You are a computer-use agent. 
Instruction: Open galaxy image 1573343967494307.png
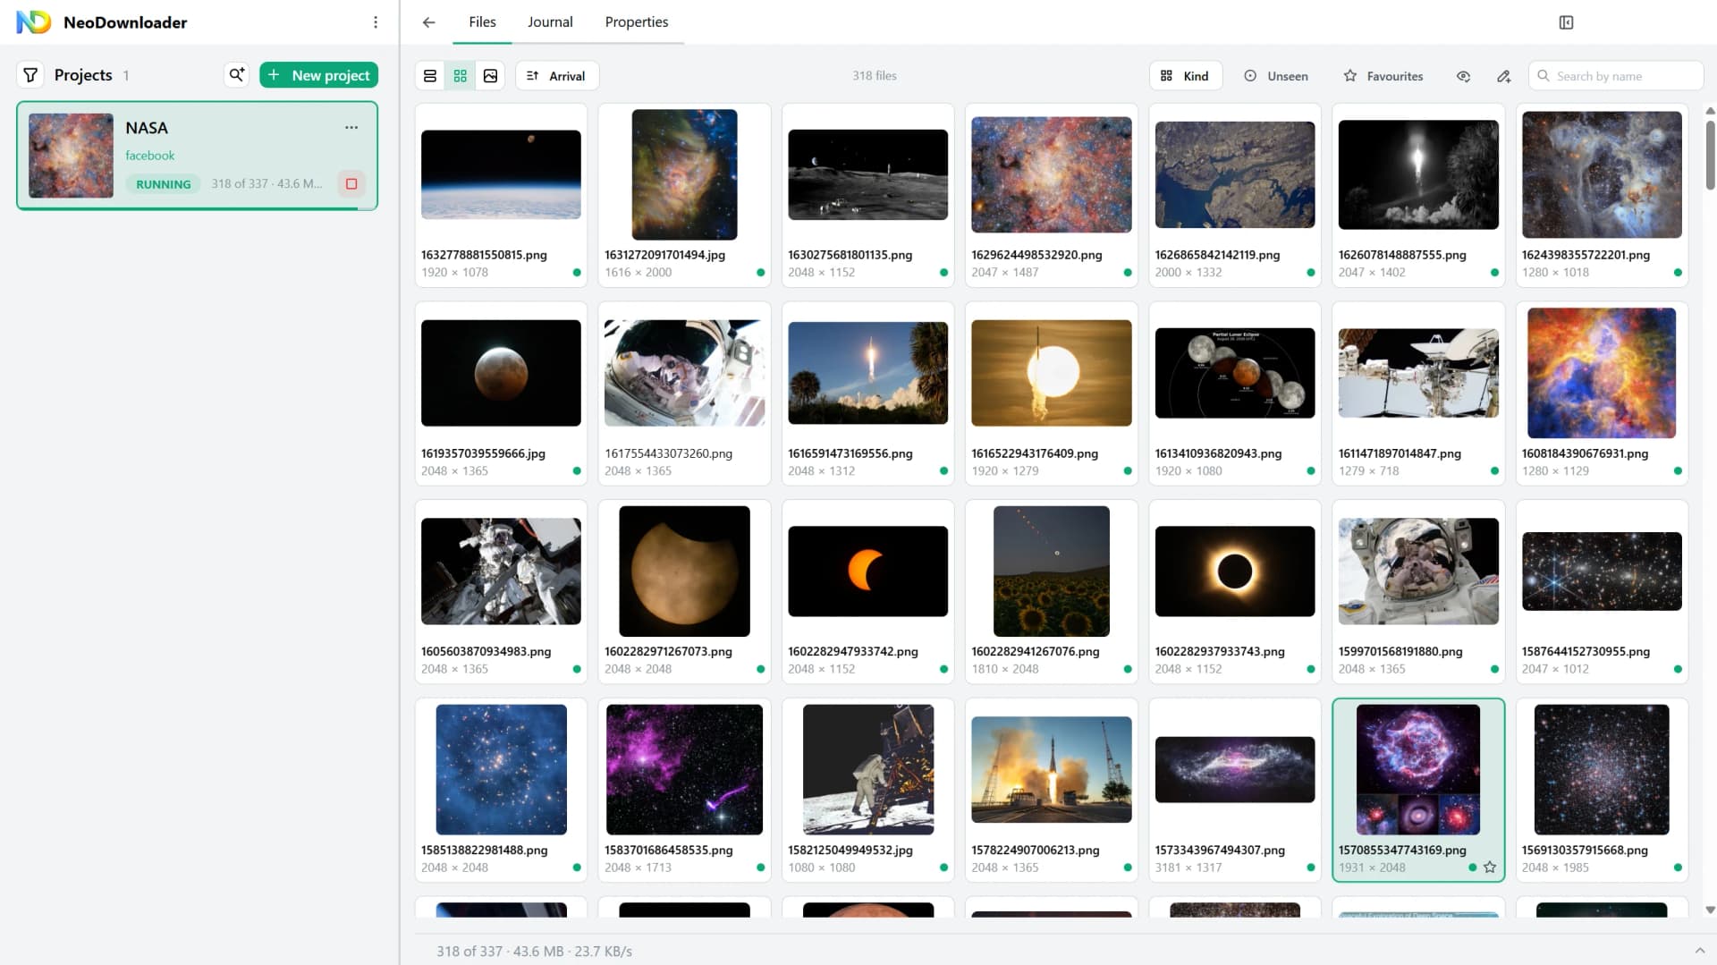pyautogui.click(x=1235, y=770)
